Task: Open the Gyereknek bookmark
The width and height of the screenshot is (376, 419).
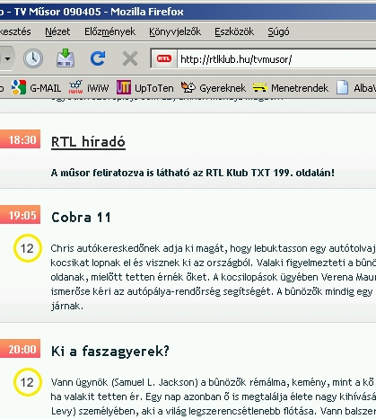Action: pos(223,88)
